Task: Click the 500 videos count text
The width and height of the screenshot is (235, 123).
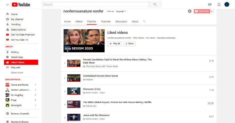Action: pos(139,38)
